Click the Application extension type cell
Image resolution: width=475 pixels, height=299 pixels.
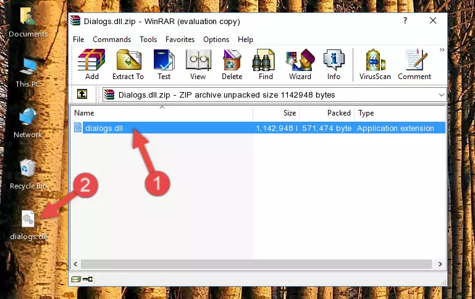click(x=395, y=128)
